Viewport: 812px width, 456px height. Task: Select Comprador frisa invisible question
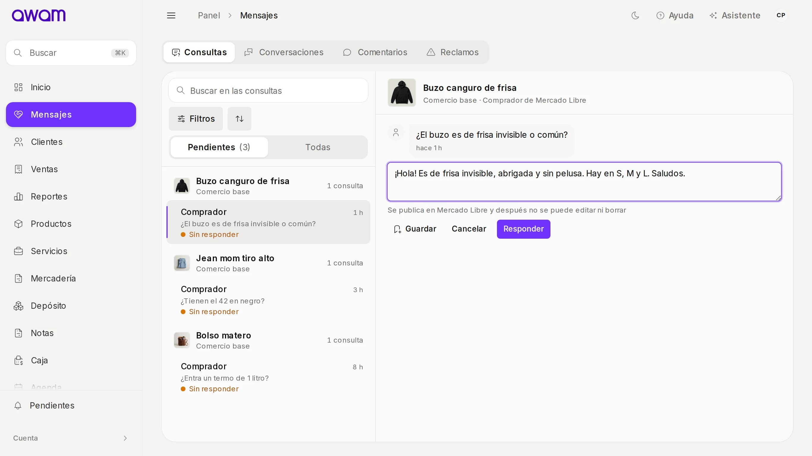268,222
